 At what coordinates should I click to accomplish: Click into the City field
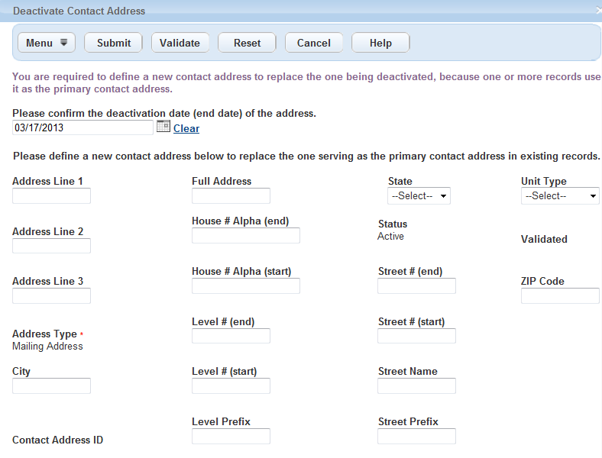pos(51,386)
